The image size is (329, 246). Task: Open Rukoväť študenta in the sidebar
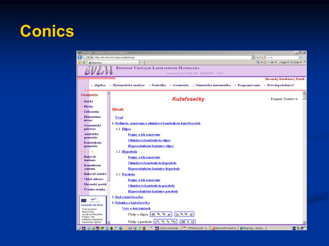point(90,158)
